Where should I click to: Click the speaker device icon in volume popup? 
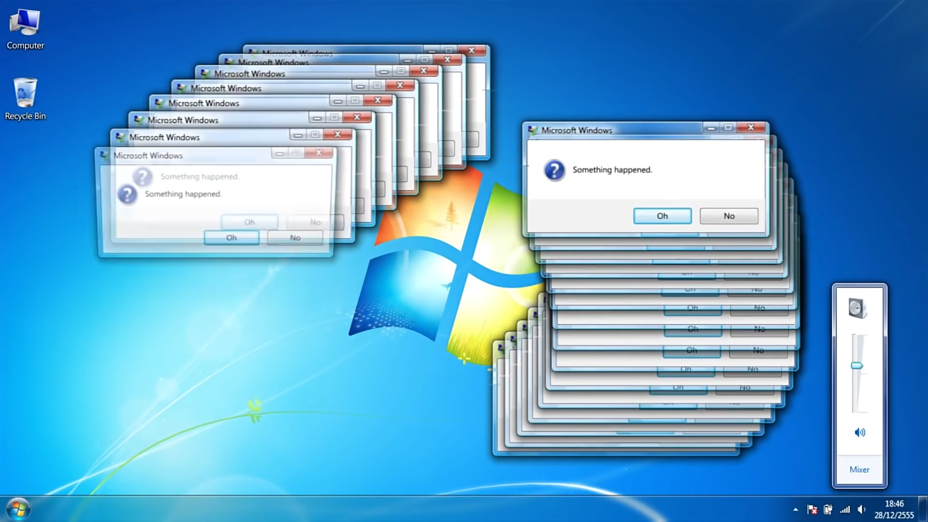point(858,308)
